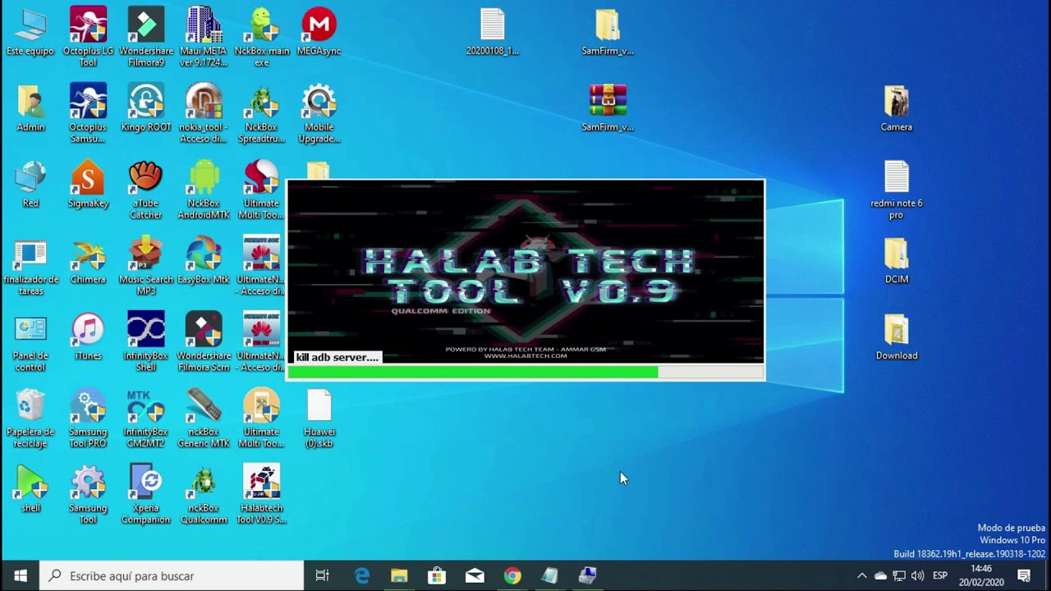Open Xperia Companion icon

145,494
